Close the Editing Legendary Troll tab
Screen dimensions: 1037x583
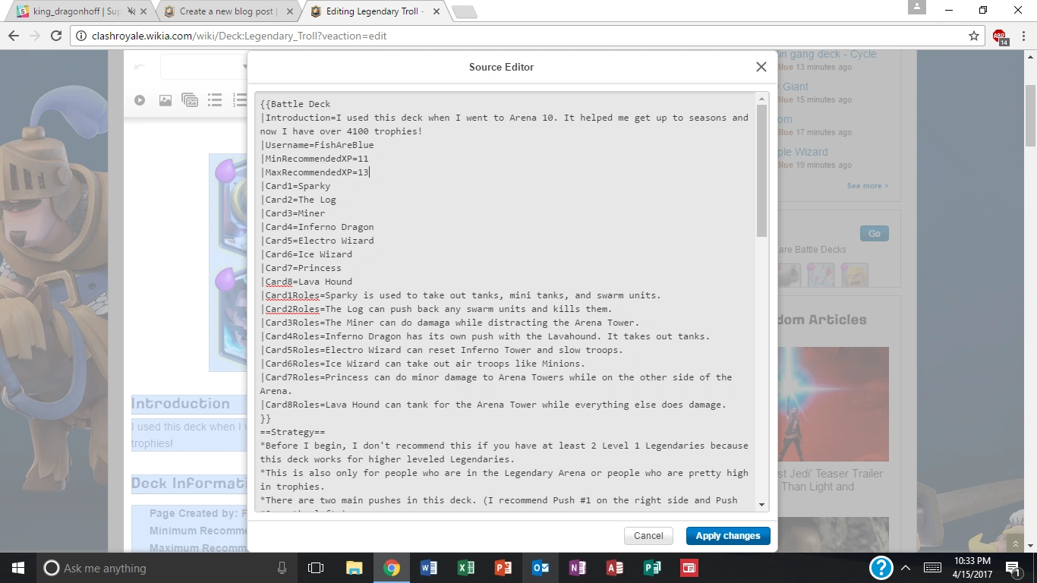click(x=435, y=11)
